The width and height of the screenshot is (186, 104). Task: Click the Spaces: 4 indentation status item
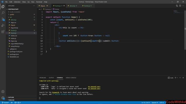click(155, 103)
